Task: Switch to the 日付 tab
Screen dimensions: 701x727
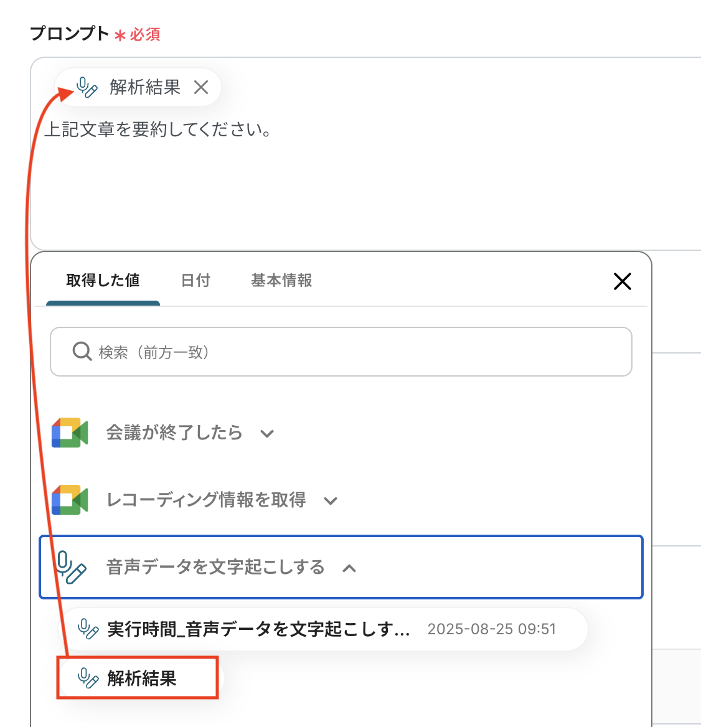Action: point(195,280)
